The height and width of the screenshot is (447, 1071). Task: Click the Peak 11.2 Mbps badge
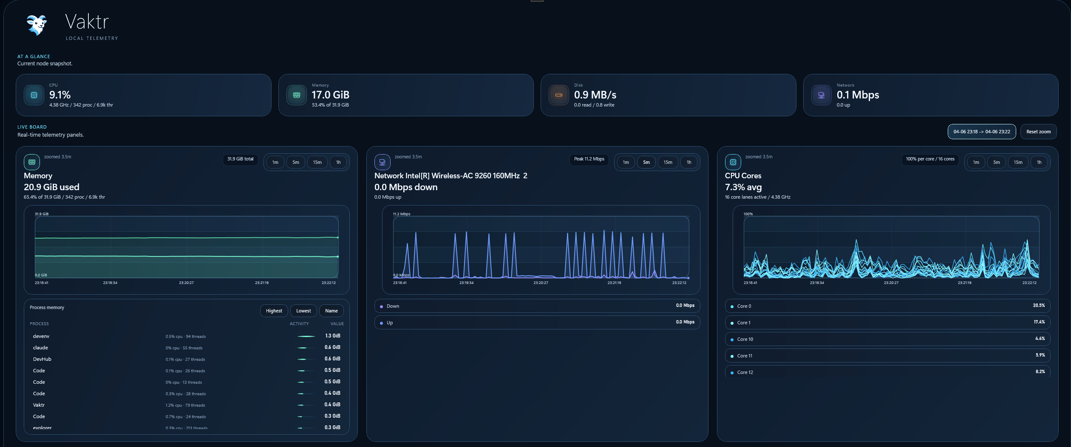[589, 160]
